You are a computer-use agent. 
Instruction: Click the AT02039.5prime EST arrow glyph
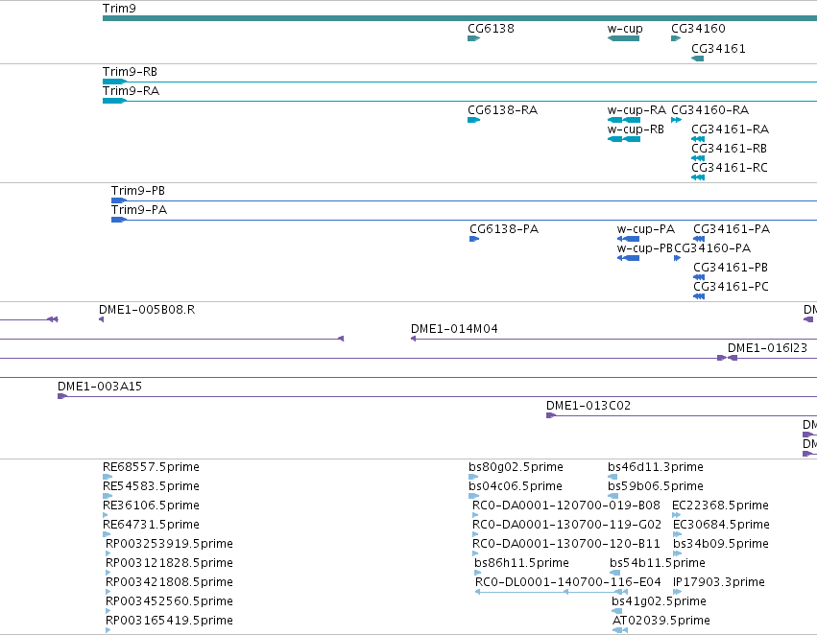click(x=620, y=630)
